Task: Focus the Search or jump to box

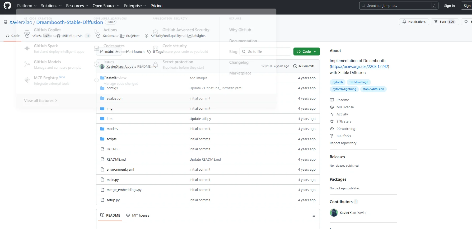Action: click(398, 6)
